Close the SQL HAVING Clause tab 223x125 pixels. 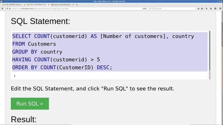(x=24, y=5)
